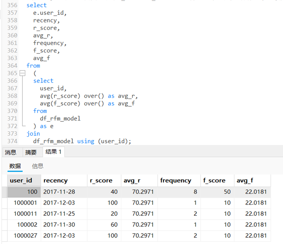
Task: Click the f_score cell showing 50
Action: tap(217, 192)
